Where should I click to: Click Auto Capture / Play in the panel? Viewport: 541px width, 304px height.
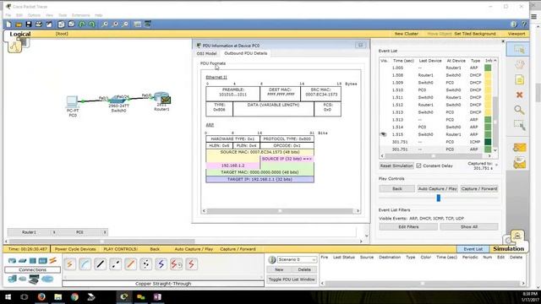pyautogui.click(x=437, y=188)
